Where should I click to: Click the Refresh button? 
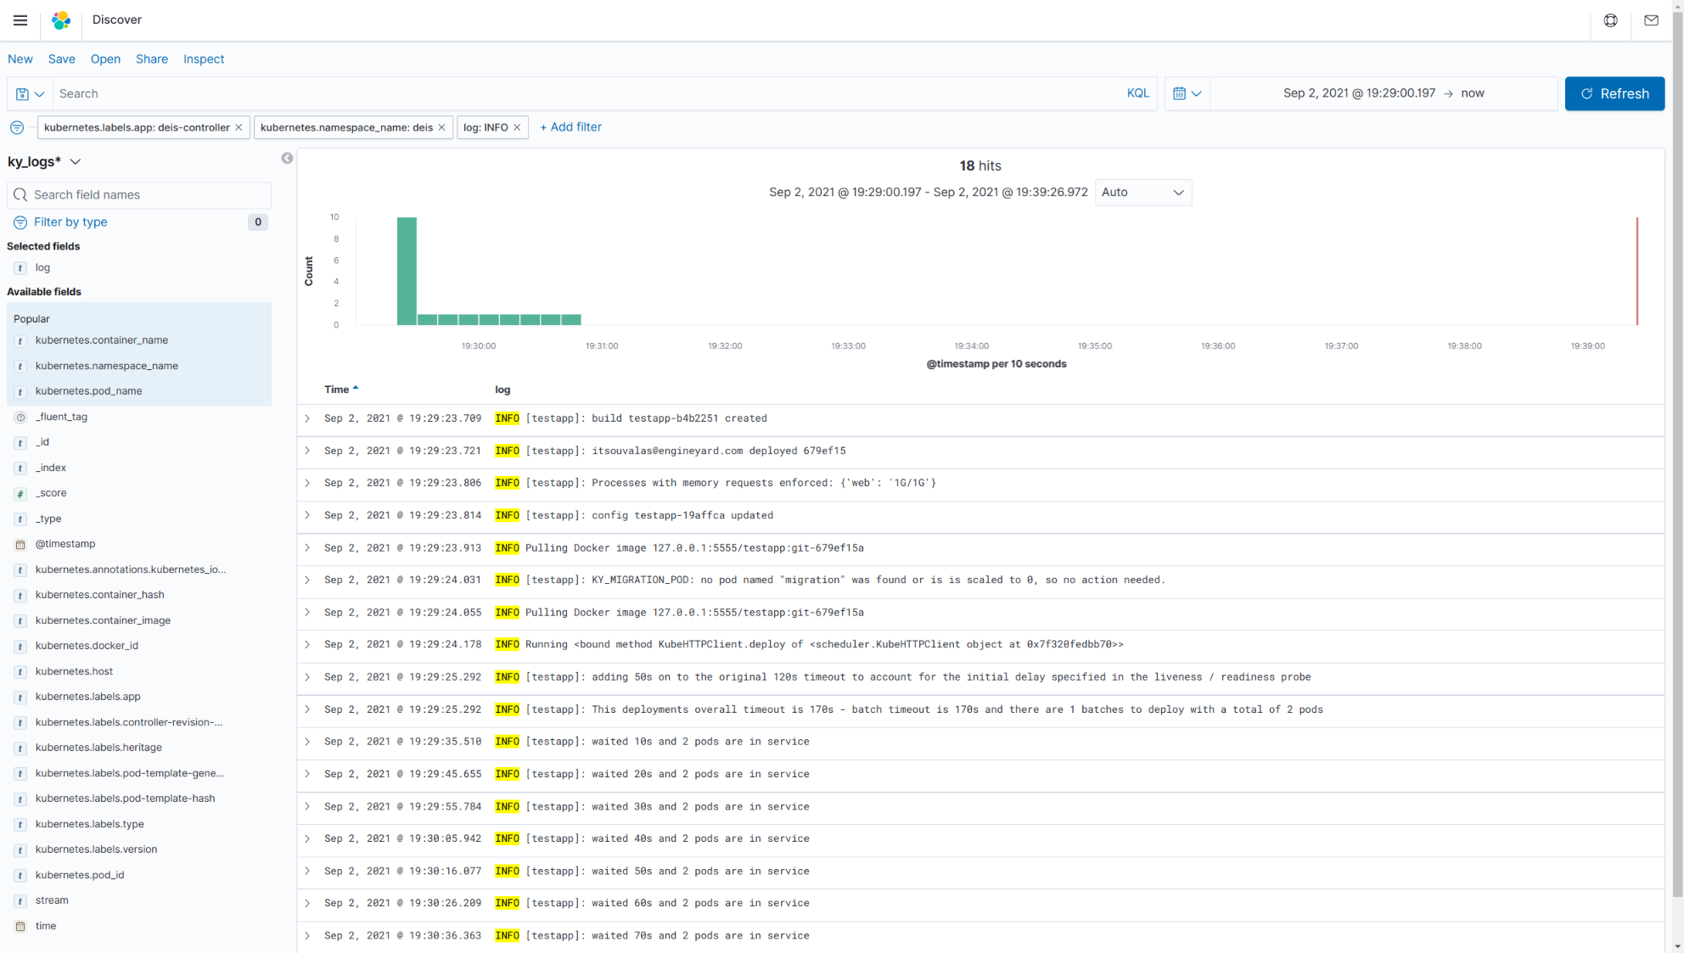click(x=1614, y=94)
